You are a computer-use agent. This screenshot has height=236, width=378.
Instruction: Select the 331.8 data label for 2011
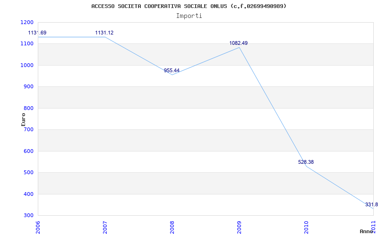point(371,205)
